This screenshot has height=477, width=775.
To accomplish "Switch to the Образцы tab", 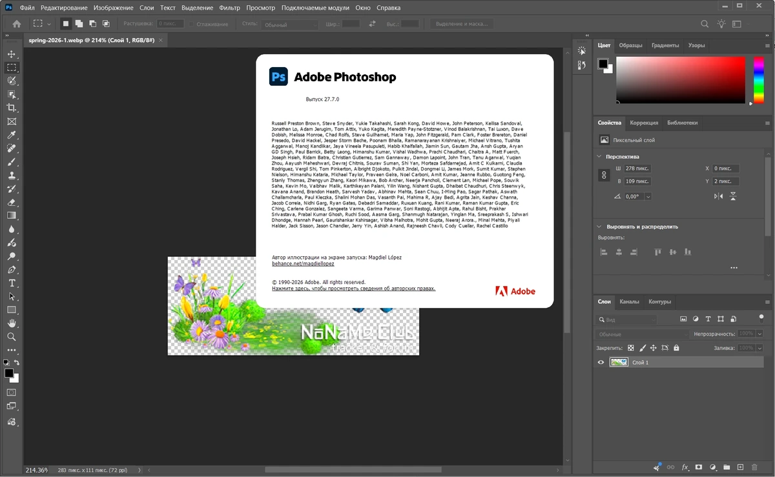I will [630, 45].
